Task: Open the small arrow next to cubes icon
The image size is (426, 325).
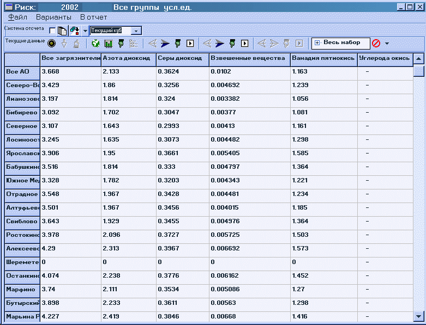Action: [85, 31]
